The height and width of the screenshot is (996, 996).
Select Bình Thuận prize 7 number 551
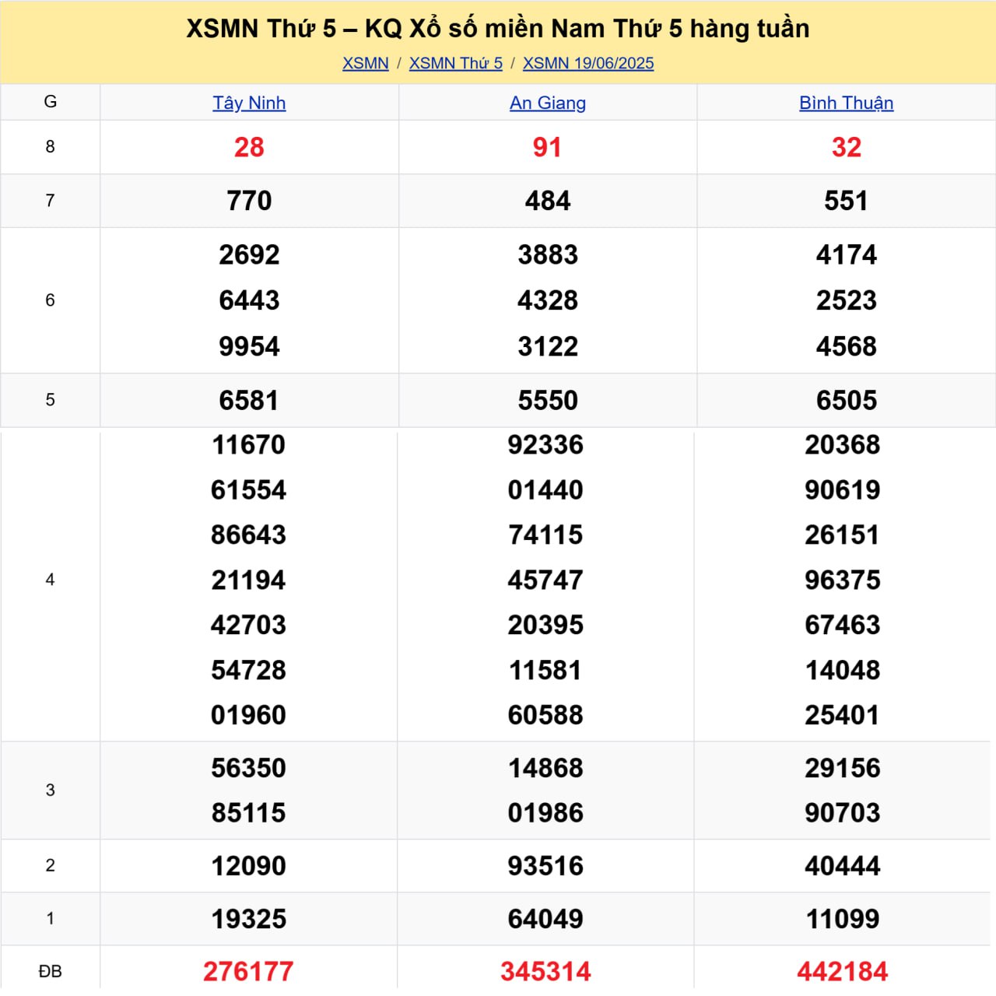click(x=846, y=201)
